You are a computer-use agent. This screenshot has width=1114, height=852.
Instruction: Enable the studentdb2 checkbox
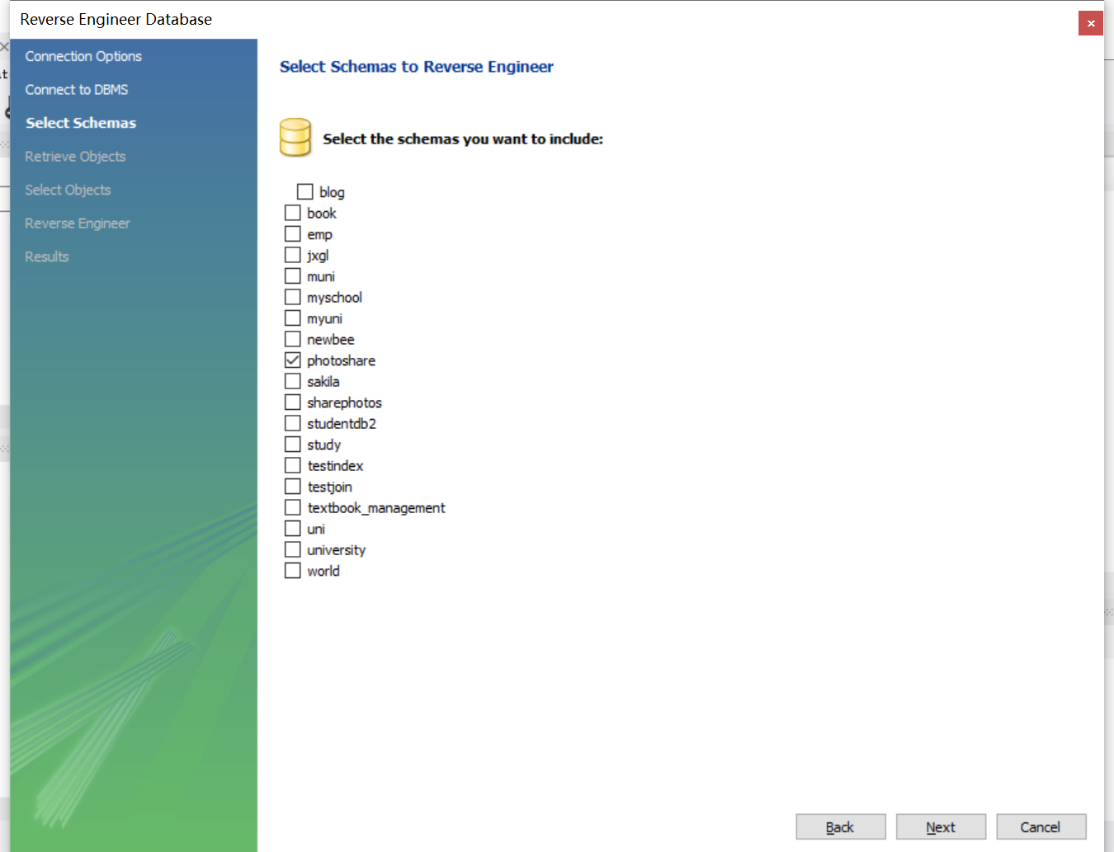tap(292, 423)
